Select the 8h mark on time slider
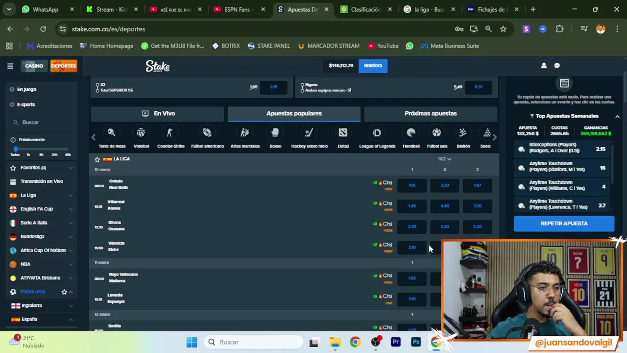 click(x=41, y=154)
